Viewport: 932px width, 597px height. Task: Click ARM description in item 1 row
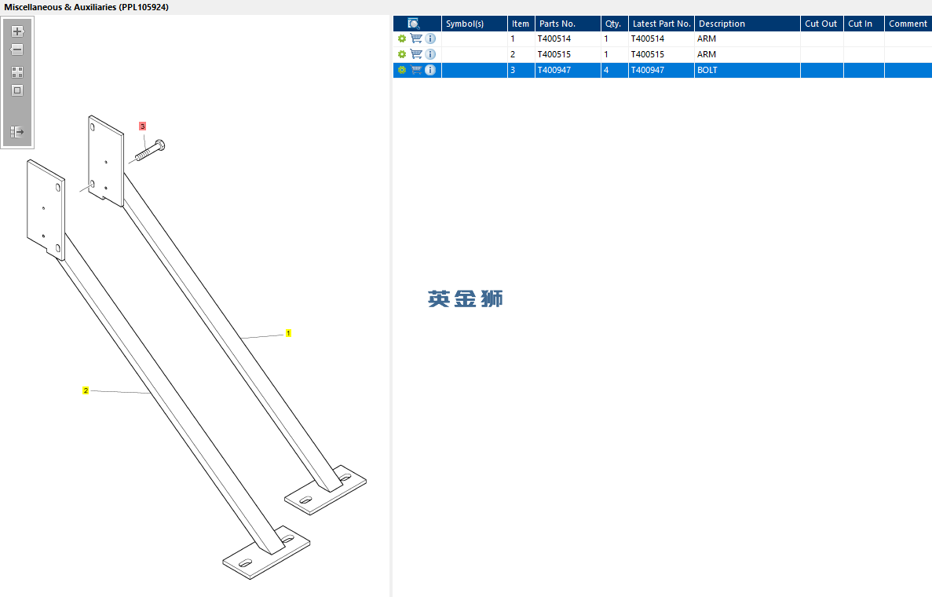(747, 38)
